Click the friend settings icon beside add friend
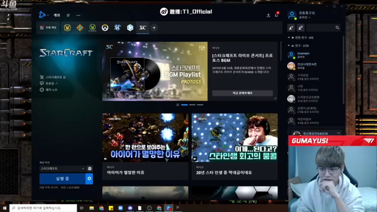This screenshot has width=377, height=212. (301, 28)
